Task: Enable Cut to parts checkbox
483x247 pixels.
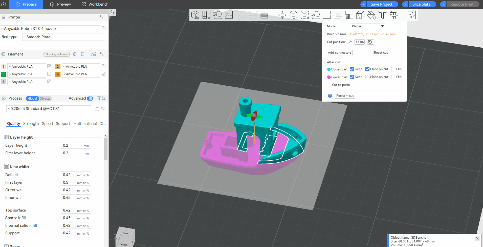Action: 329,85
